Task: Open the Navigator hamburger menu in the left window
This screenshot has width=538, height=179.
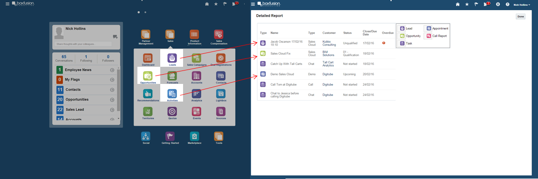Action: (x=7, y=4)
